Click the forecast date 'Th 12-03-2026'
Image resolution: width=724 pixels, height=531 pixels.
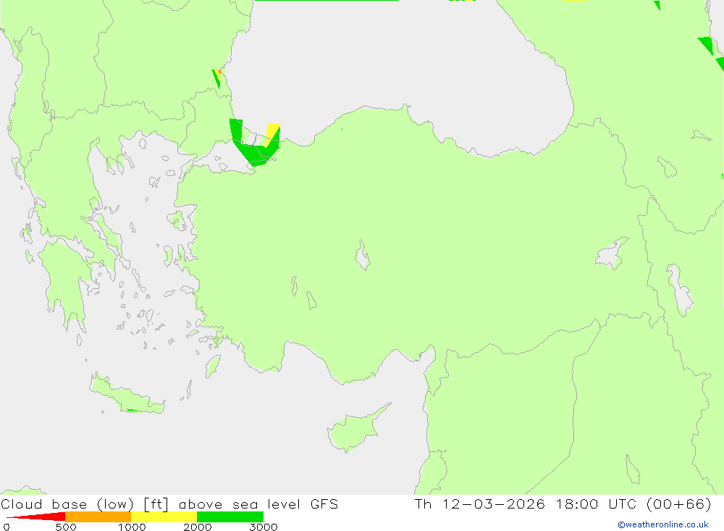(x=480, y=503)
